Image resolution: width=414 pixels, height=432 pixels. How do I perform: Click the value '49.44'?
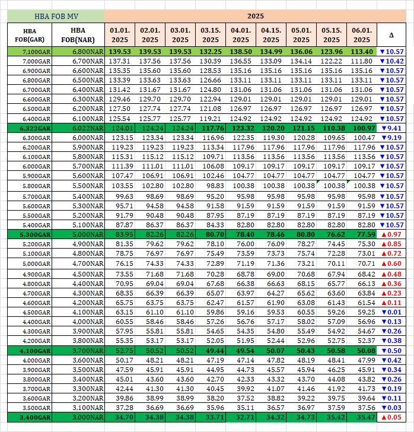211,351
